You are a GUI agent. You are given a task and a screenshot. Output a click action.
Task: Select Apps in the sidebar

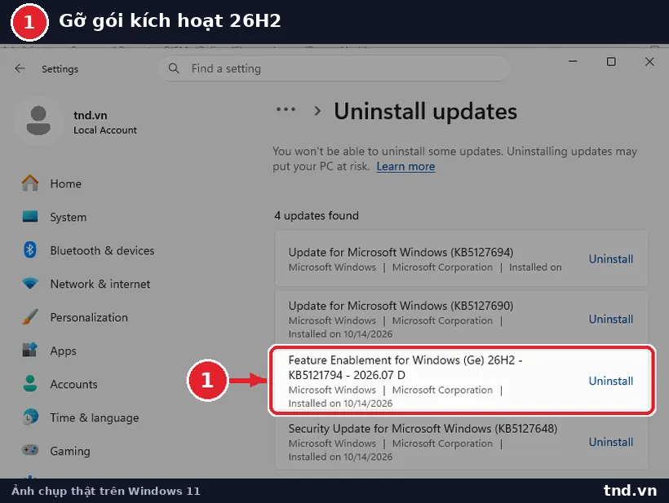pos(63,351)
